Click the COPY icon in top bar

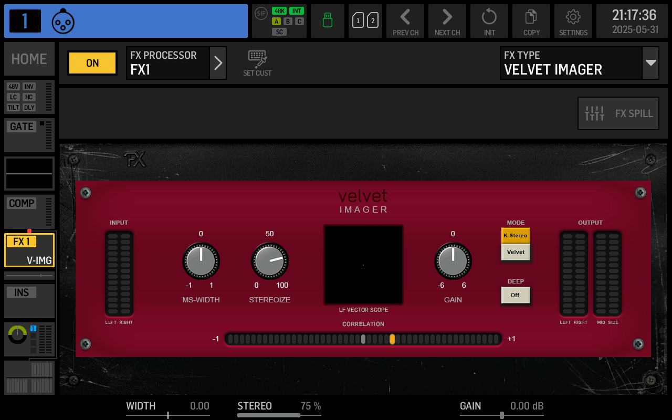(x=531, y=21)
